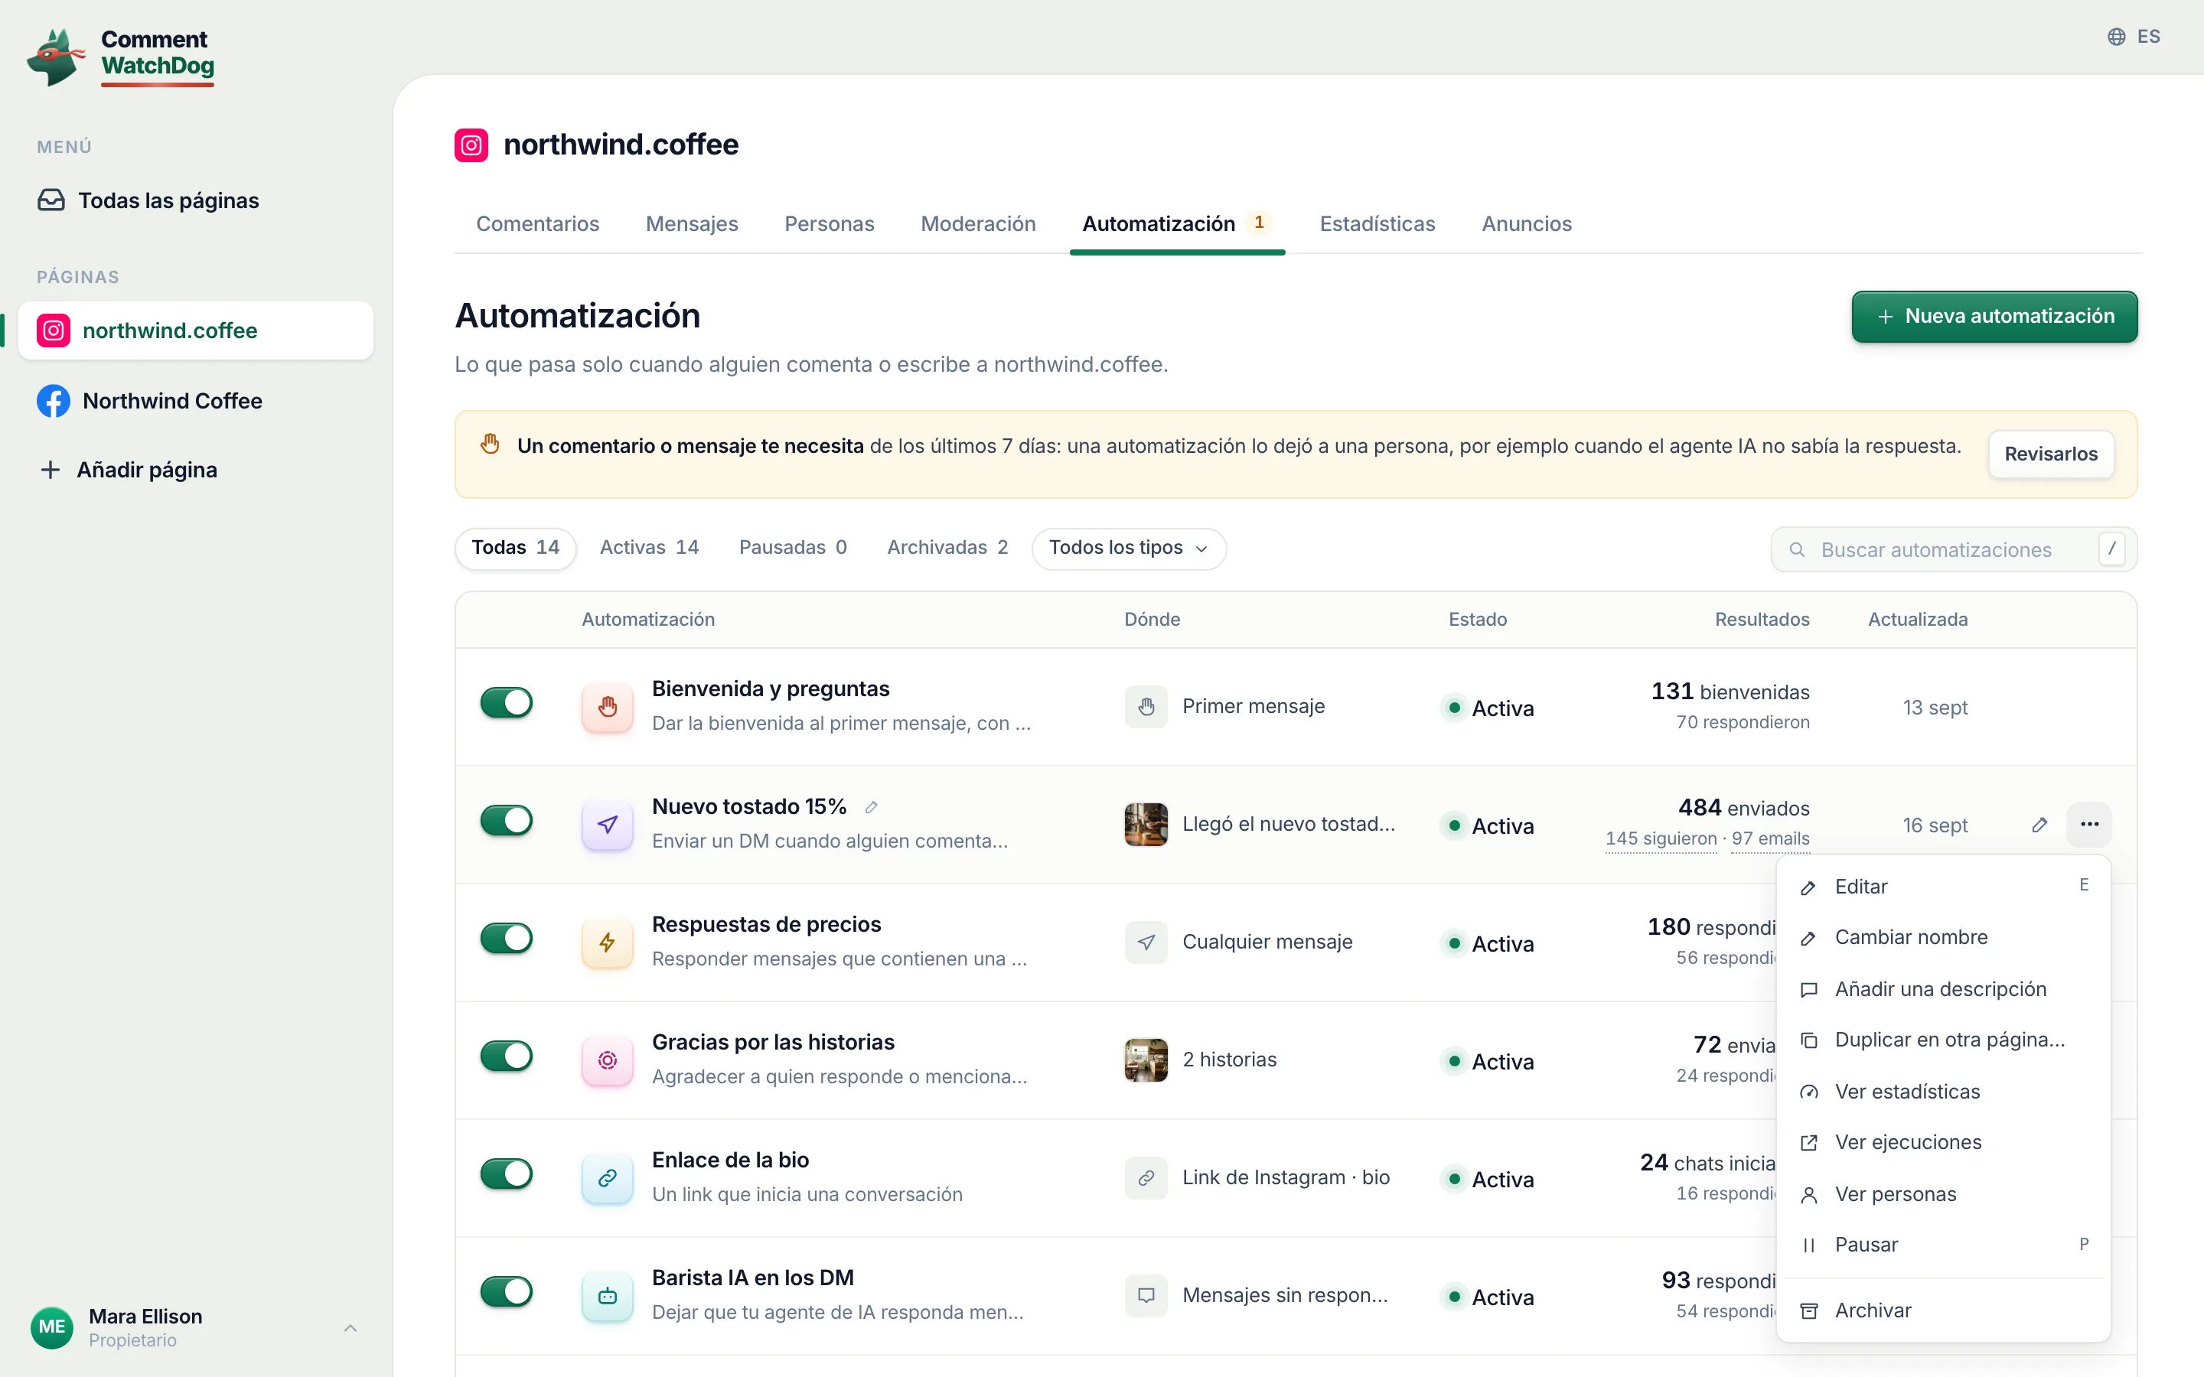Switch to the Estadísticas tab
The height and width of the screenshot is (1377, 2204).
point(1377,224)
